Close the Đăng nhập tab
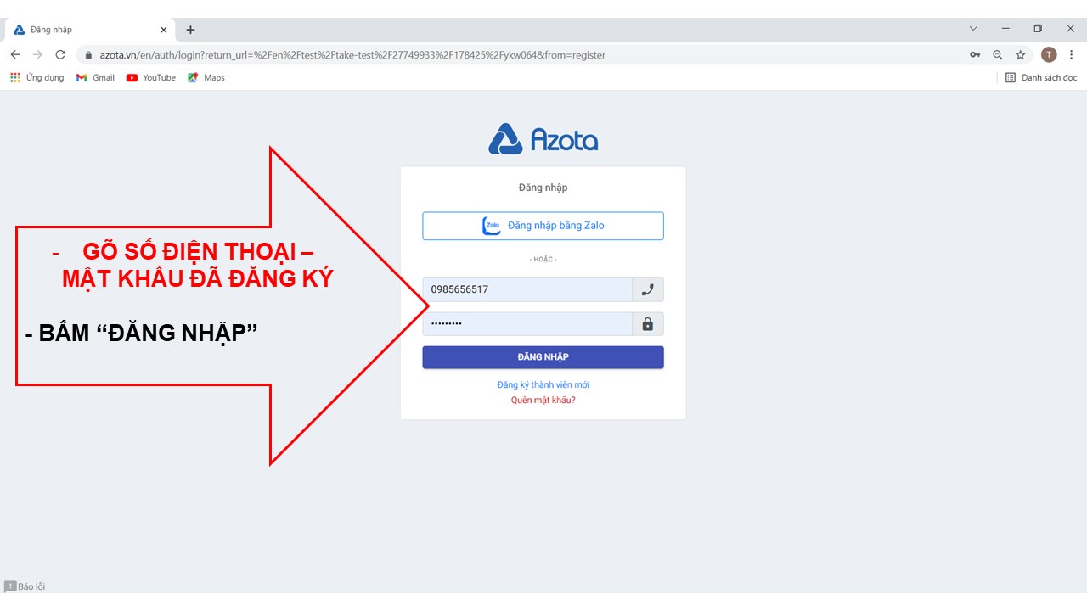Image resolution: width=1087 pixels, height=611 pixels. [164, 30]
